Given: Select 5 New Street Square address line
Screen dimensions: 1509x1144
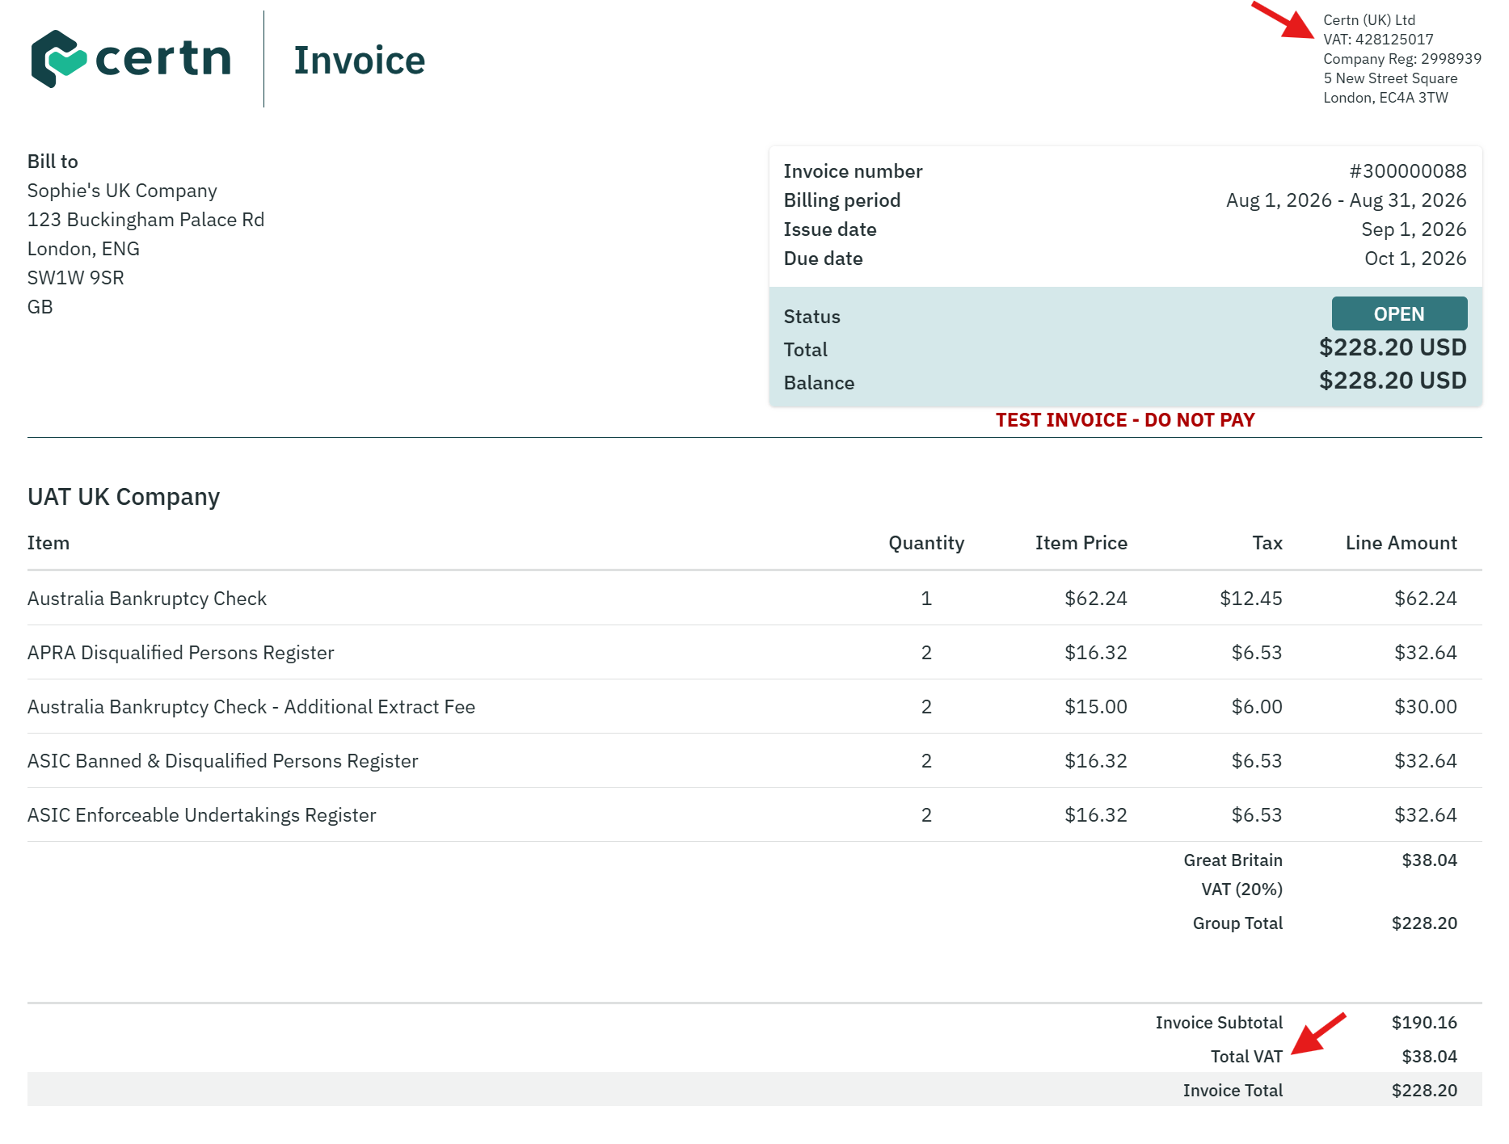Looking at the screenshot, I should 1390,78.
